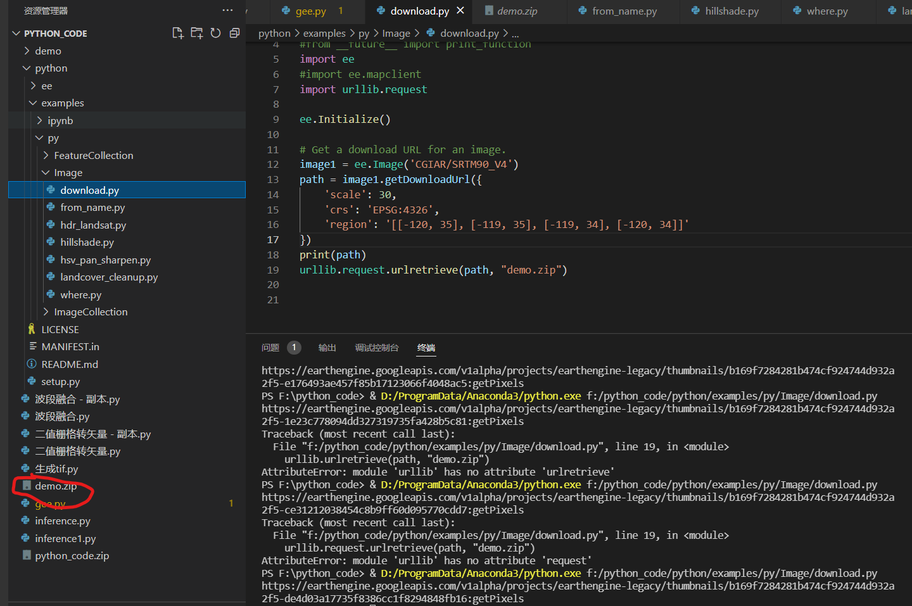This screenshot has height=606, width=912.
Task: Place cursor on urllib.request.urlretrieve code line 19
Action: pos(433,270)
